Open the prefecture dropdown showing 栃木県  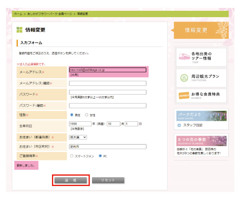78,137
